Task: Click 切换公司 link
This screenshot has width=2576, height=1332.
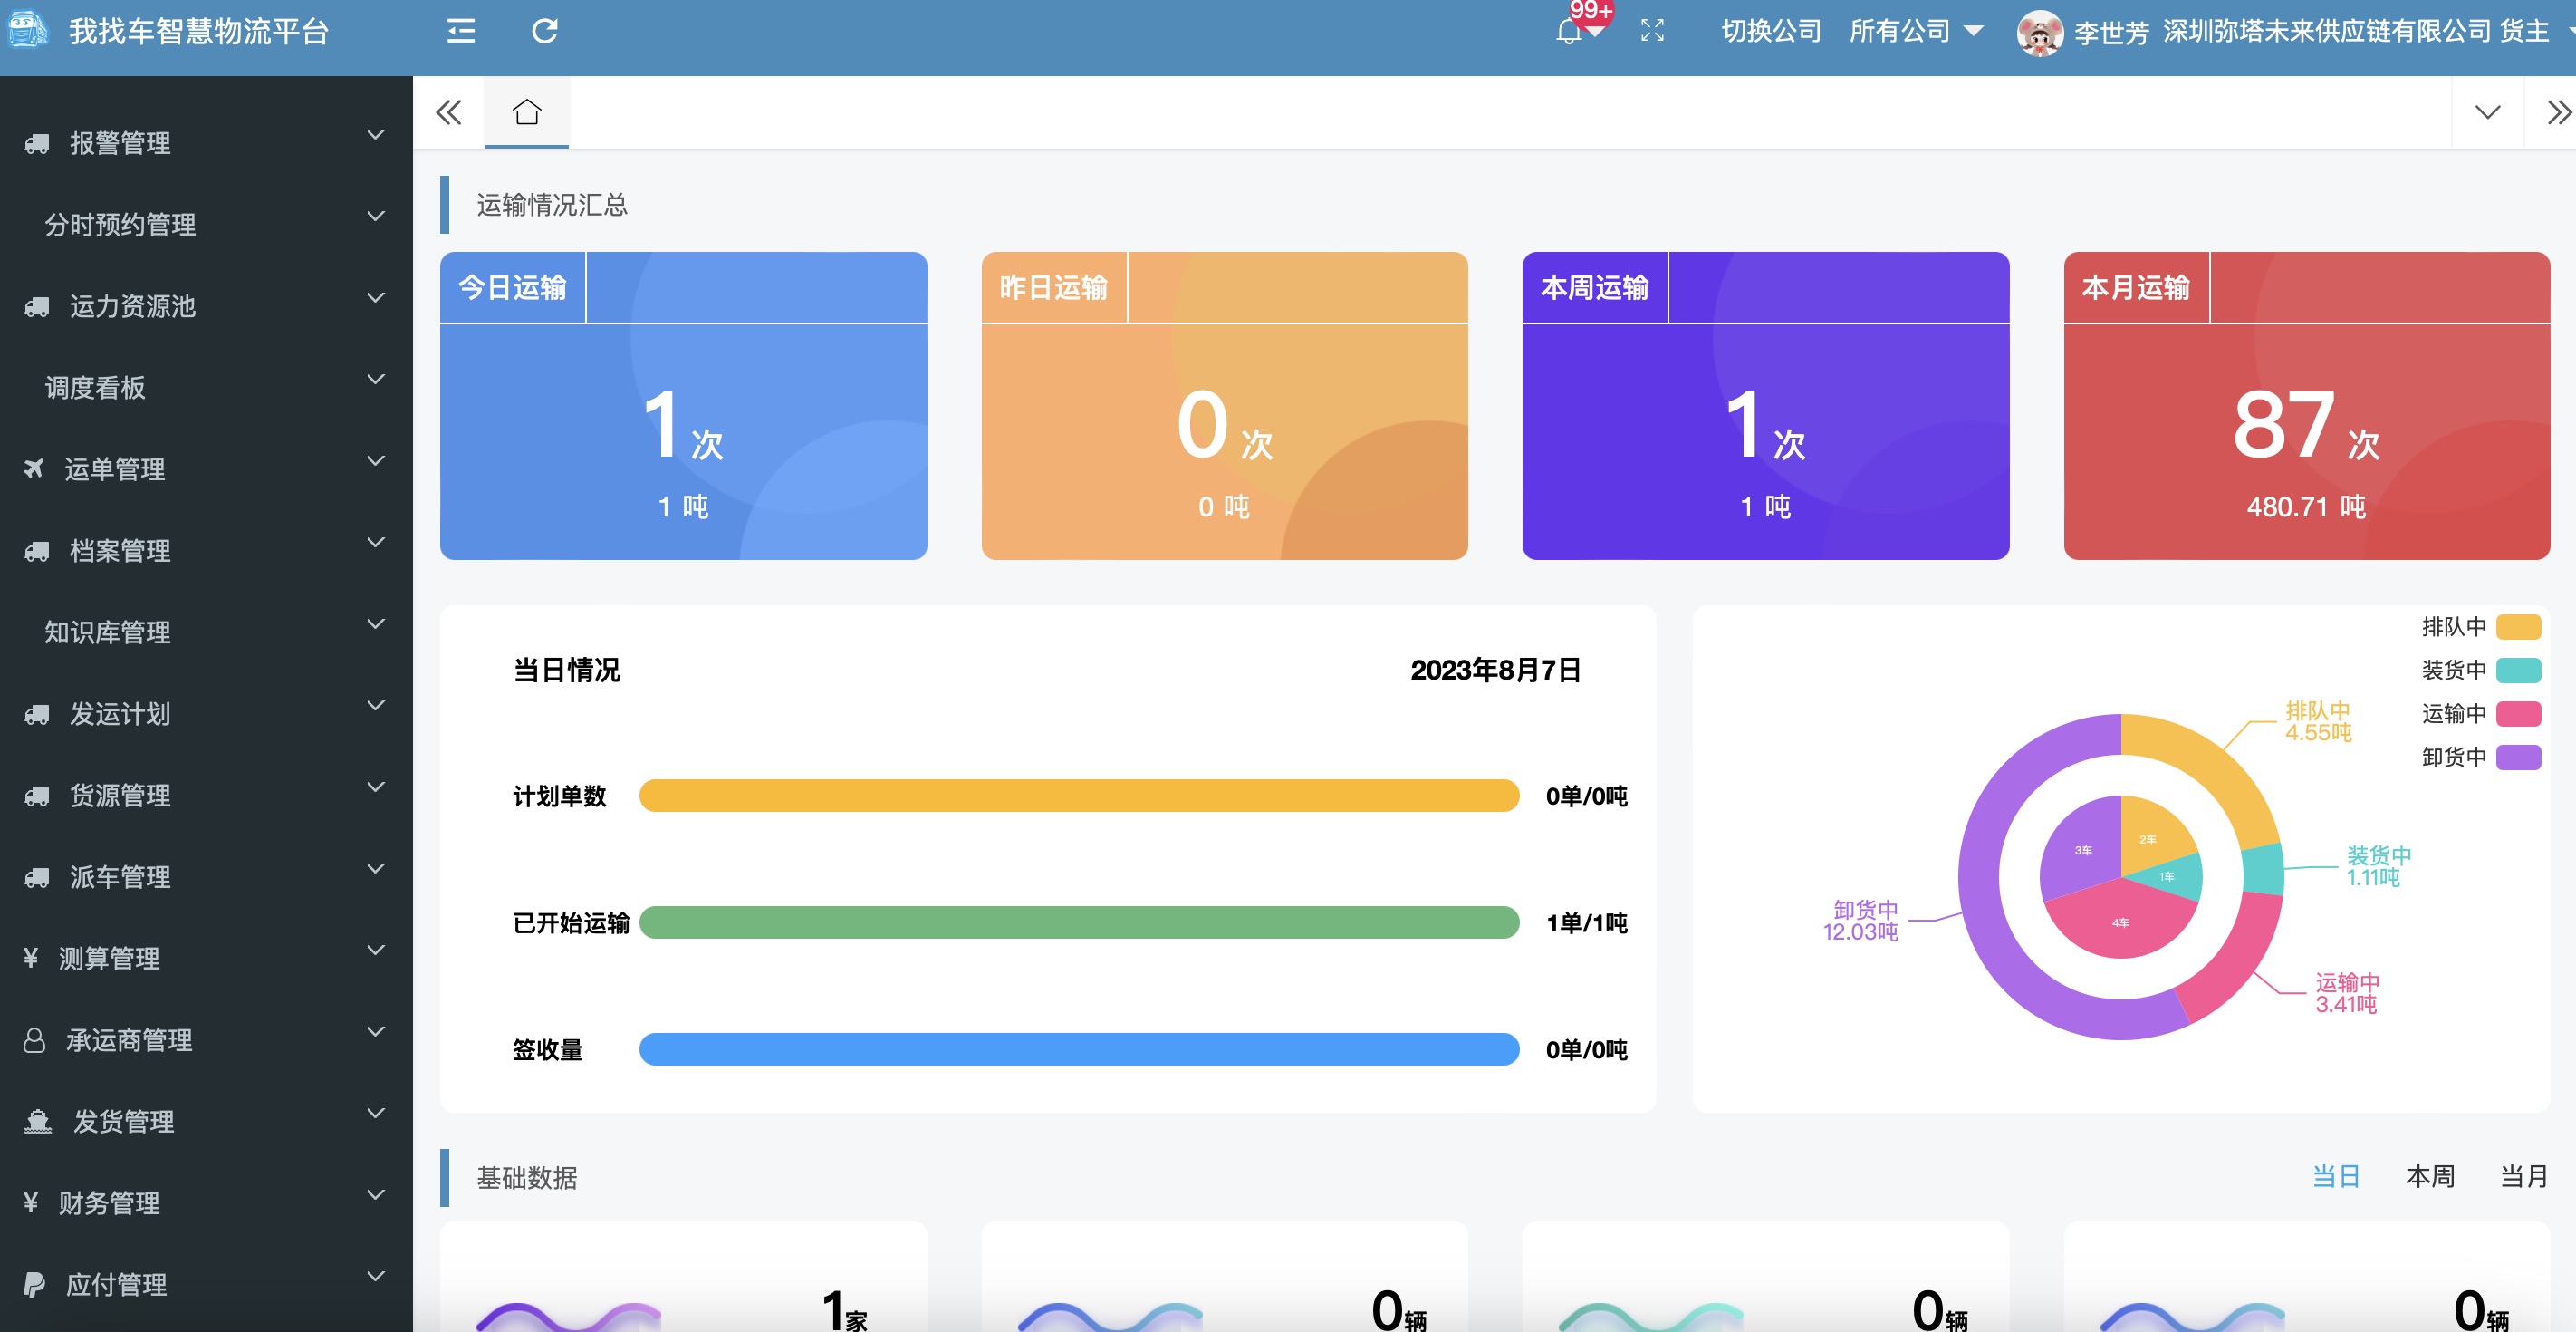Action: click(1771, 31)
